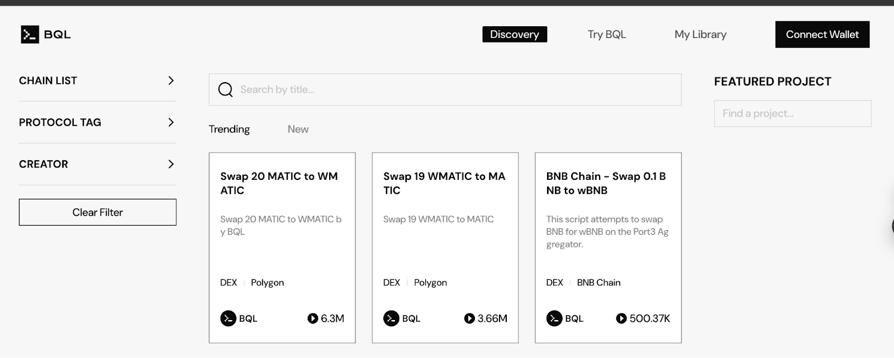Open the Swap 20 MATIC to WMATIC card title
This screenshot has height=358, width=894.
tap(279, 183)
